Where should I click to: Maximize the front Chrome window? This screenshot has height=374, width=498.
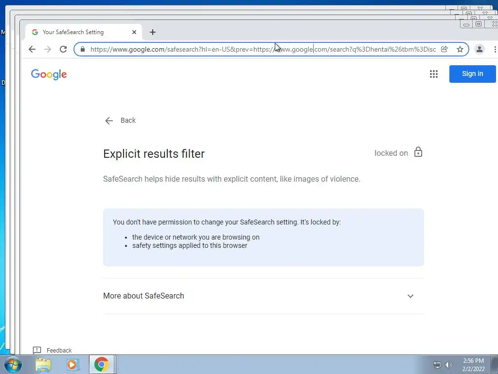(479, 24)
